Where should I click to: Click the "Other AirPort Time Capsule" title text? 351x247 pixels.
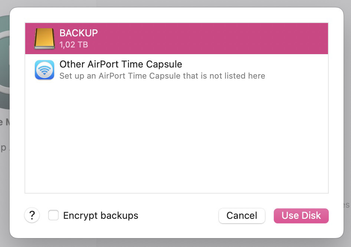121,64
